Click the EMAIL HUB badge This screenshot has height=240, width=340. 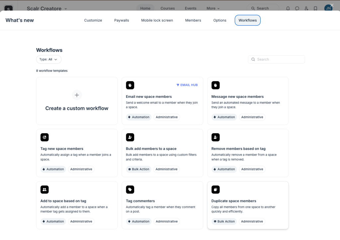point(187,85)
